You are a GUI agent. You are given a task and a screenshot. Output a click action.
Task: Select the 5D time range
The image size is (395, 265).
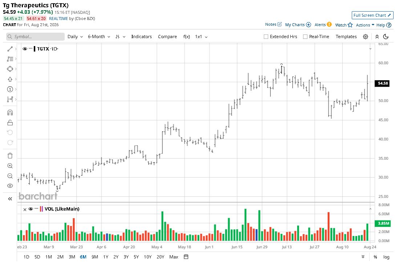37,257
